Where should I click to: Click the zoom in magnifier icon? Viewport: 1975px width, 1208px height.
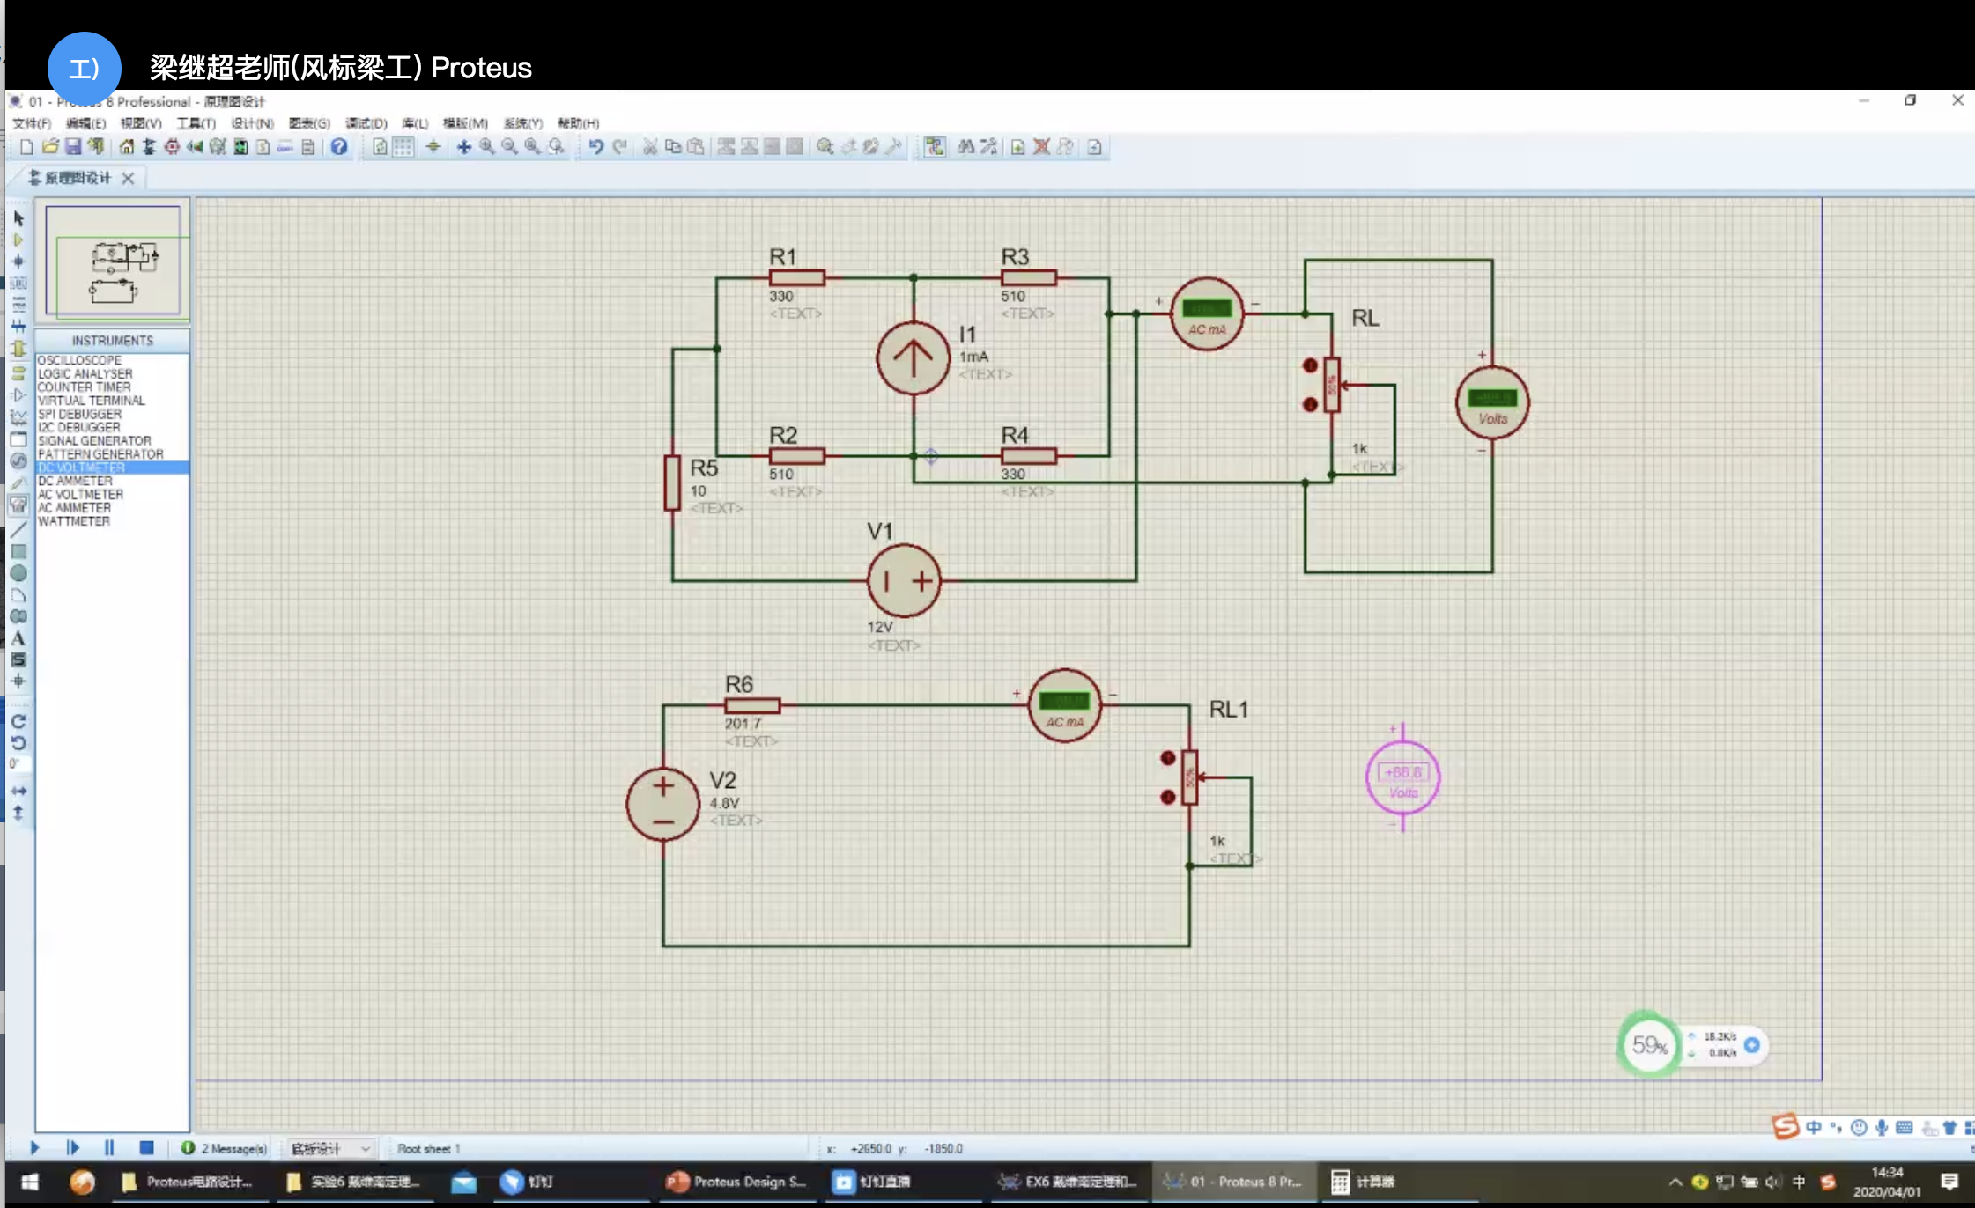(x=486, y=147)
